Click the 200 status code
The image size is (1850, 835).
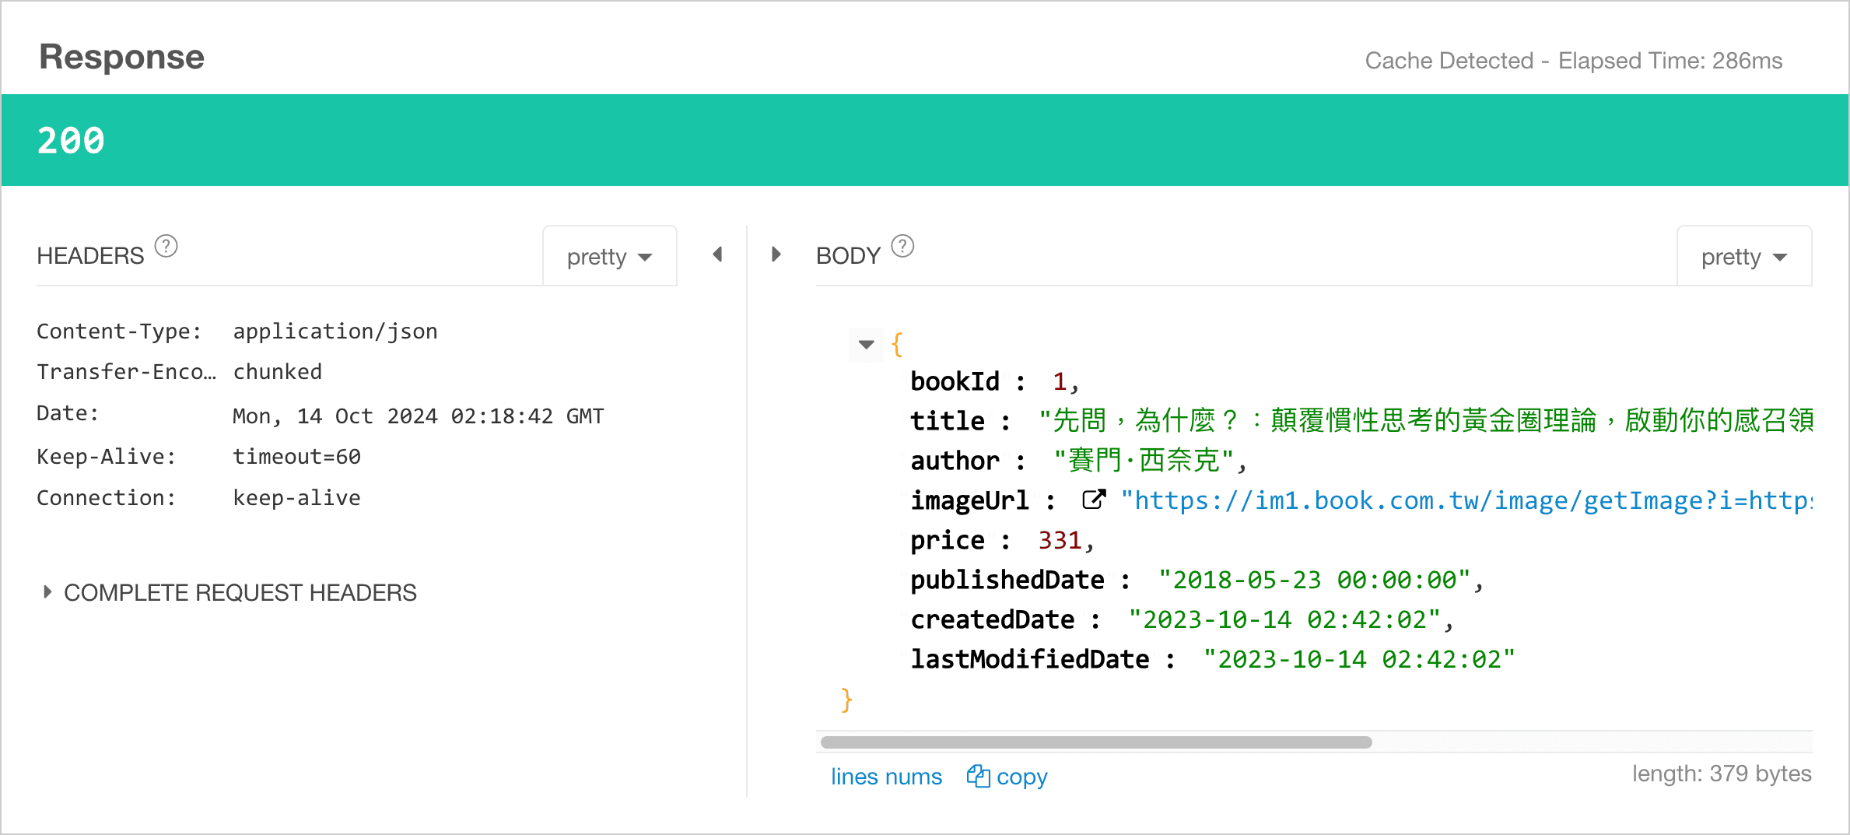pos(71,141)
